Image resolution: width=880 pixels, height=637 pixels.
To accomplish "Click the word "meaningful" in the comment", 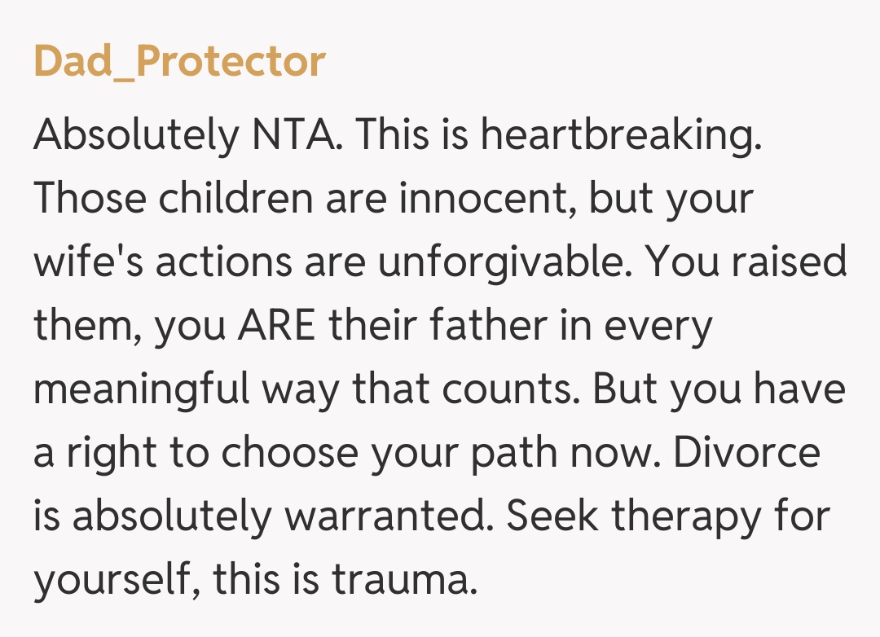I will pos(141,389).
